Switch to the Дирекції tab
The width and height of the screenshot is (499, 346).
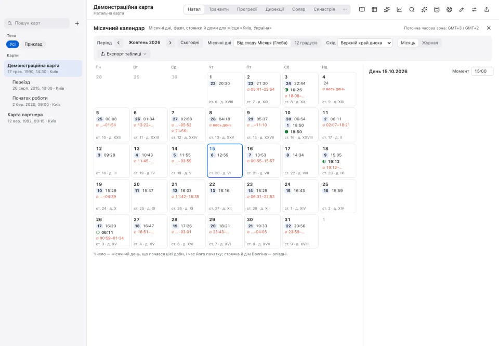tap(274, 9)
